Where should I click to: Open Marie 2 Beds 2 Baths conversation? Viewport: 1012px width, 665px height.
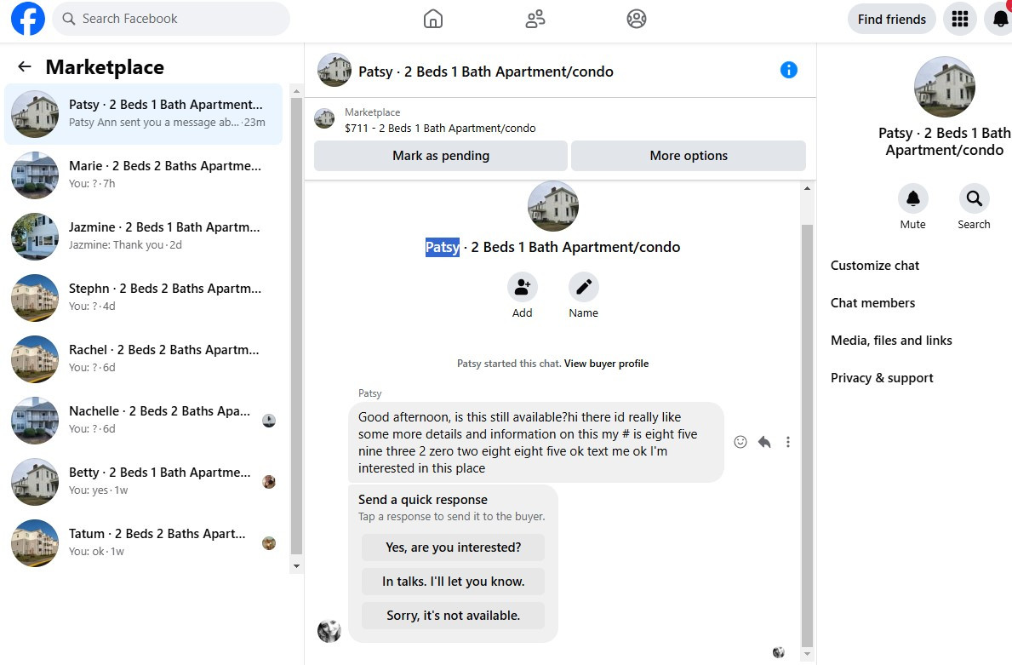click(143, 175)
